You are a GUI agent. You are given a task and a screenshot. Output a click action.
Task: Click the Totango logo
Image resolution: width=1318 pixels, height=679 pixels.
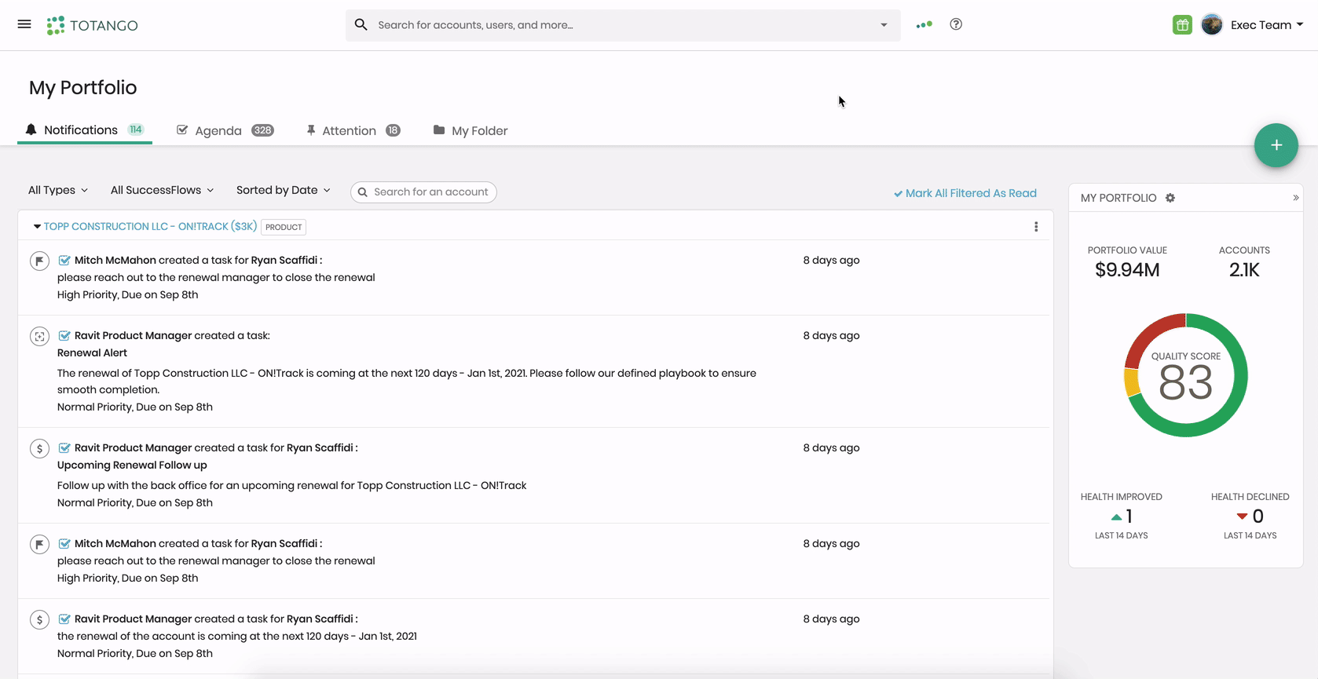92,25
